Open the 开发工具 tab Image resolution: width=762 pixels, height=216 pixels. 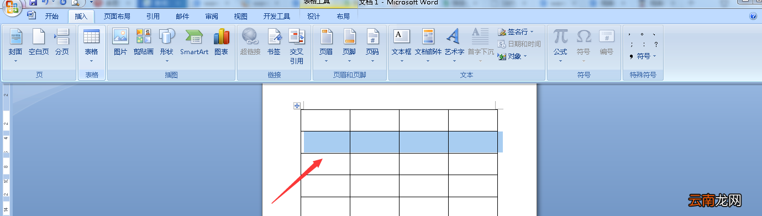pyautogui.click(x=277, y=16)
